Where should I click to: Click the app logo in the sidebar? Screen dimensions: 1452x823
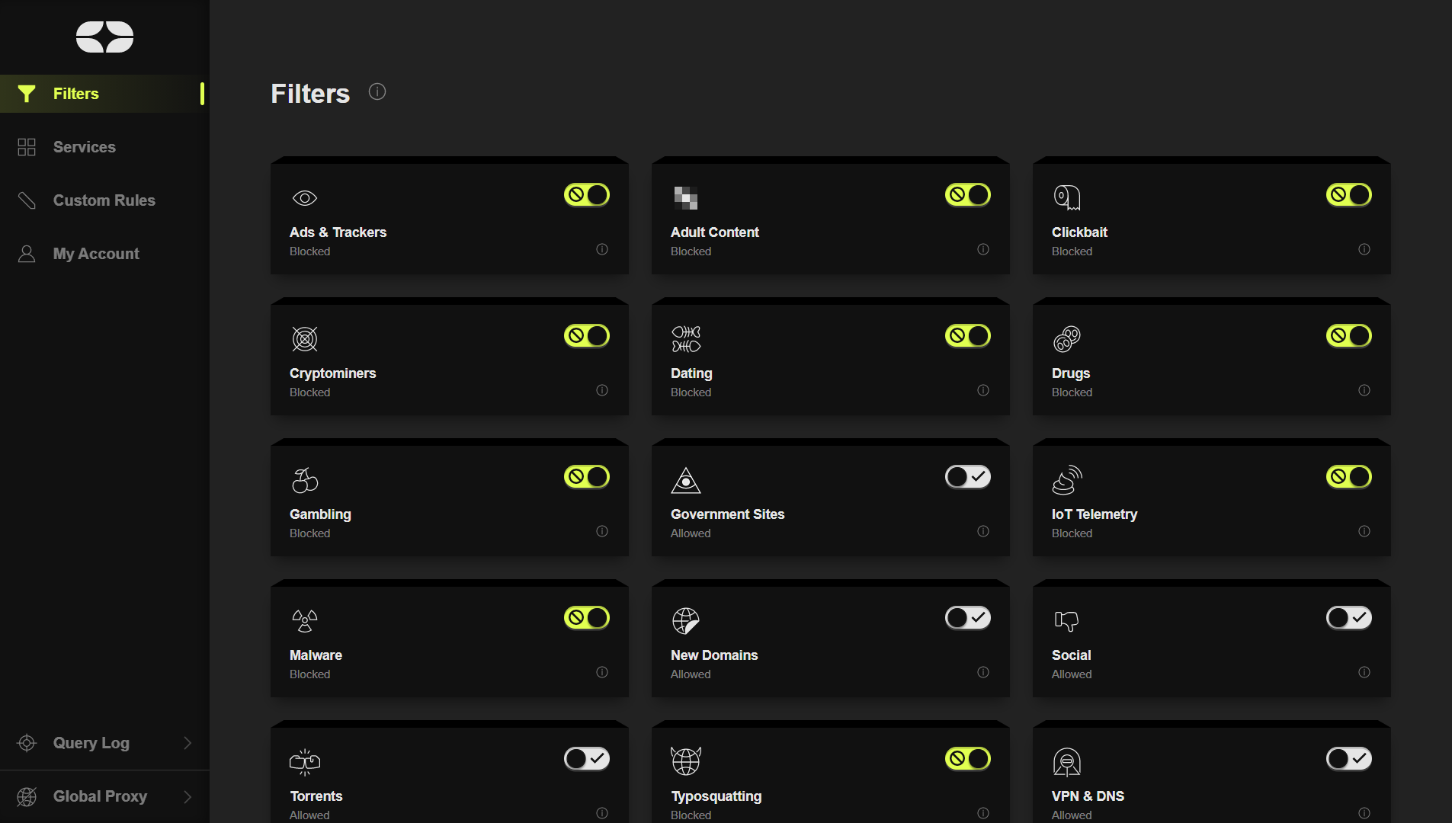point(104,37)
